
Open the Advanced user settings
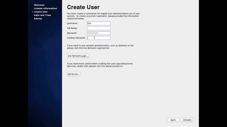tap(73, 74)
